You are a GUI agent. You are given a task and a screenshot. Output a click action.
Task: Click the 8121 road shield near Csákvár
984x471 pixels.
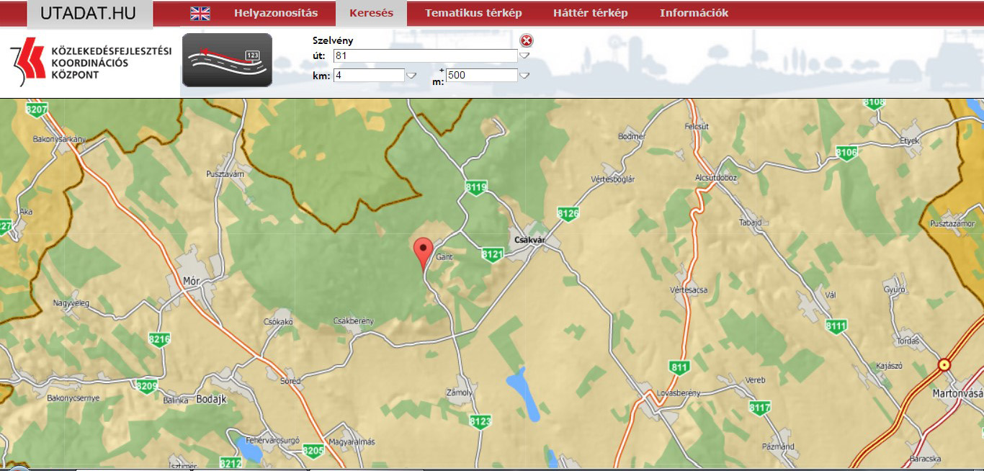492,254
